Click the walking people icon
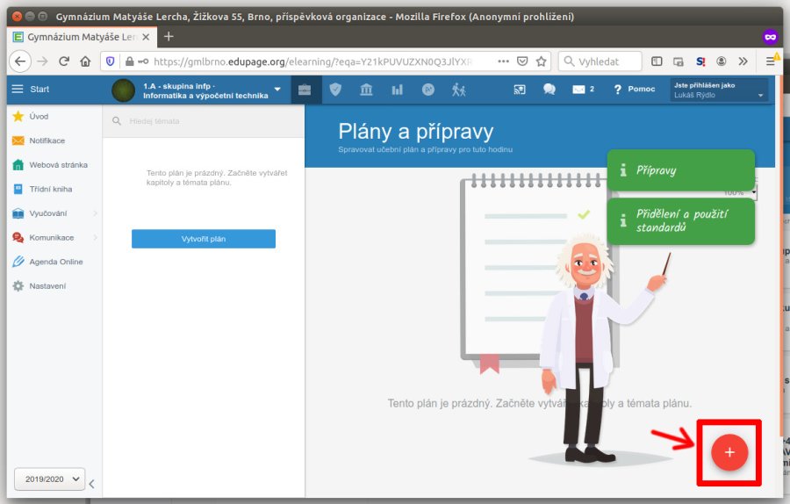Viewport: 790px width, 504px height. point(458,90)
